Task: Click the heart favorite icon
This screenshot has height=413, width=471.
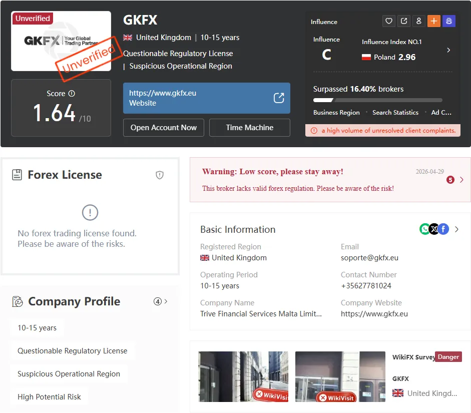Action: [x=389, y=21]
